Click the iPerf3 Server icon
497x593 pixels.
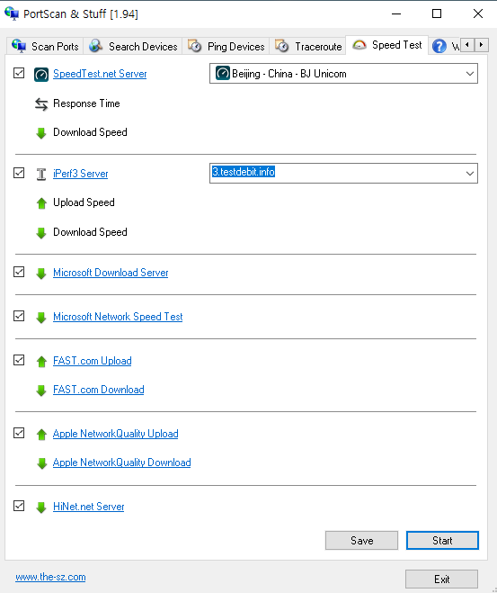(x=41, y=174)
